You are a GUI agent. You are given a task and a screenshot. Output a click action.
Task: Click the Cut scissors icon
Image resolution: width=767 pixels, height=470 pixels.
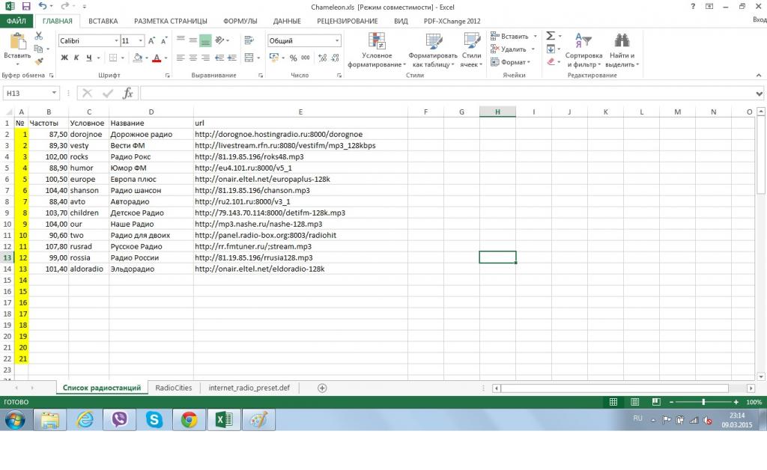coord(39,37)
